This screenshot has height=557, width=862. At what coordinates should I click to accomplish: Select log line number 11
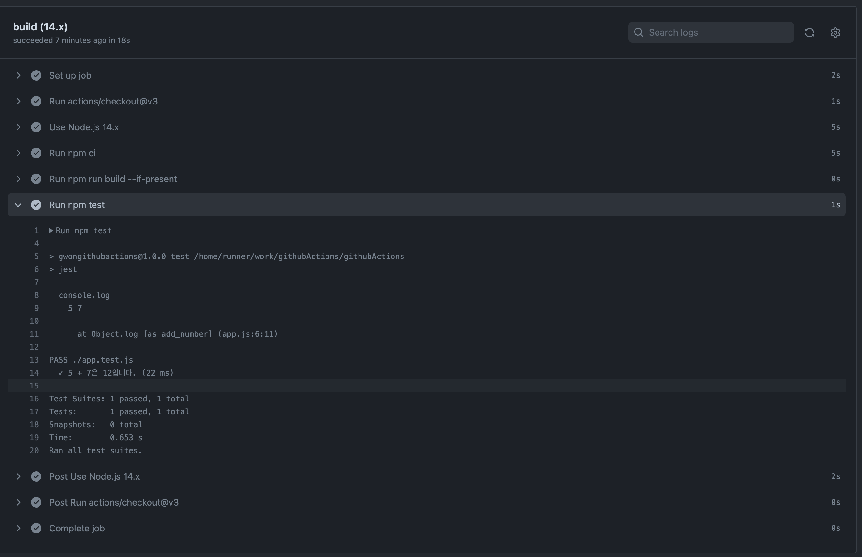(34, 334)
